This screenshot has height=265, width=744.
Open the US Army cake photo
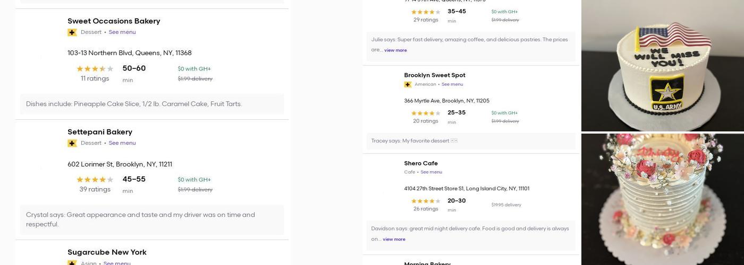662,65
